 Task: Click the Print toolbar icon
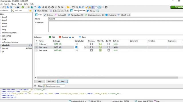tap(18, 7)
